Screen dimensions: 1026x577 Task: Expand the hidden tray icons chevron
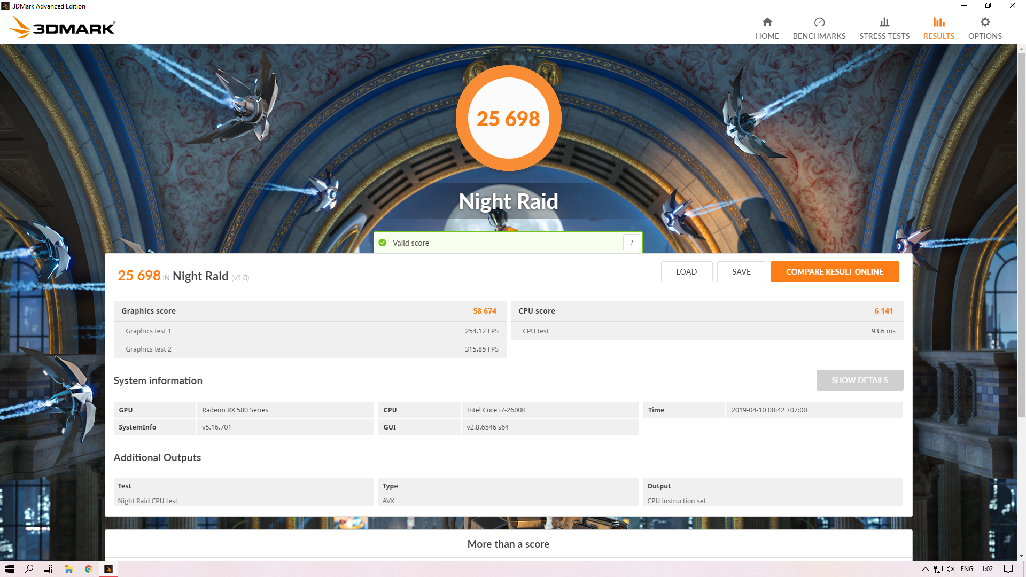click(x=926, y=569)
